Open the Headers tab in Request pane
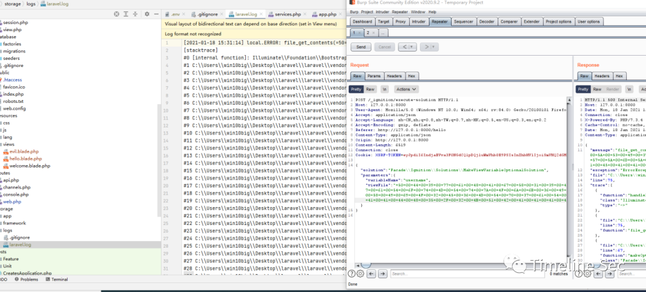646x292 pixels. (x=394, y=76)
